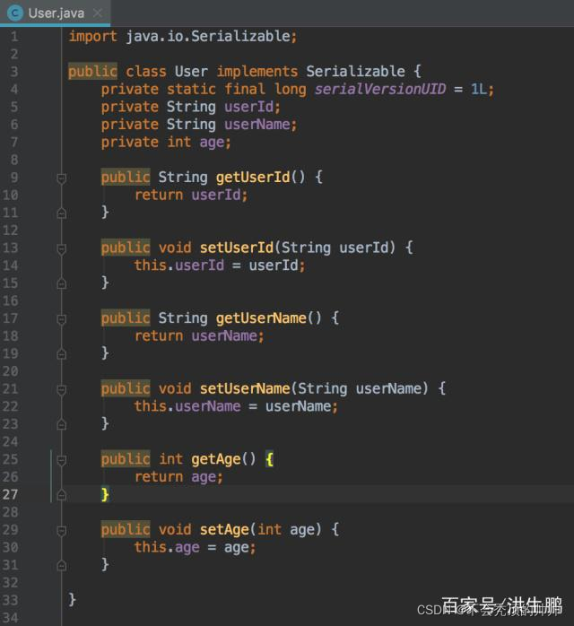574x626 pixels.
Task: Collapse getUserId method fold at line 9
Action: [x=62, y=178]
